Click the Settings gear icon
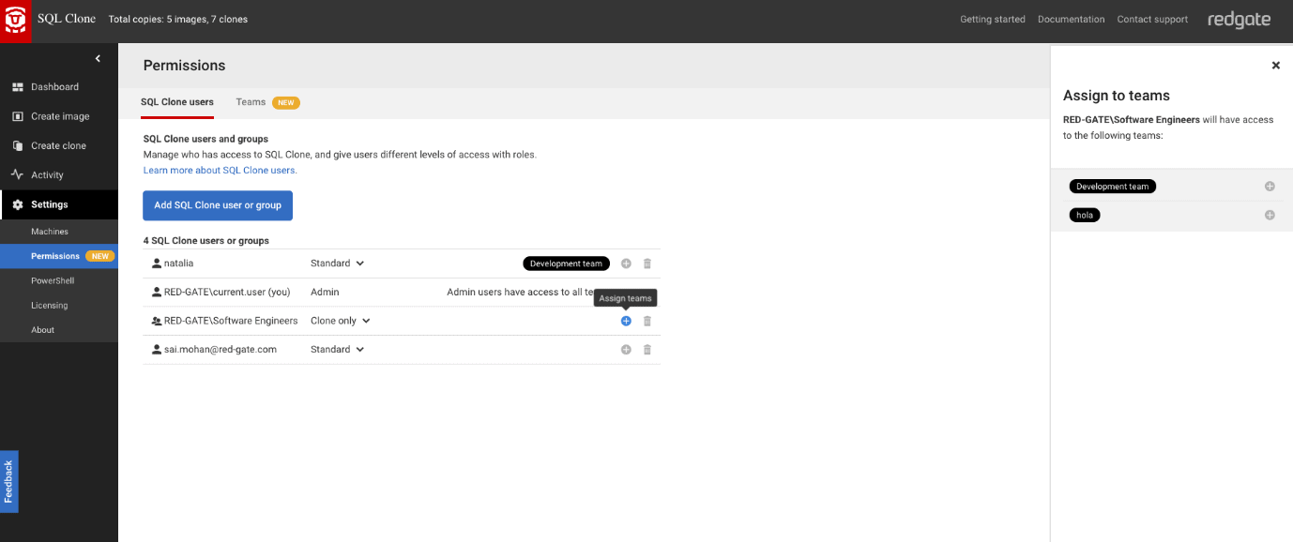This screenshot has width=1293, height=542. click(x=17, y=204)
